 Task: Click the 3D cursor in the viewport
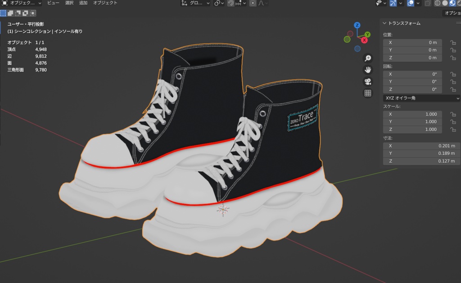[223, 210]
